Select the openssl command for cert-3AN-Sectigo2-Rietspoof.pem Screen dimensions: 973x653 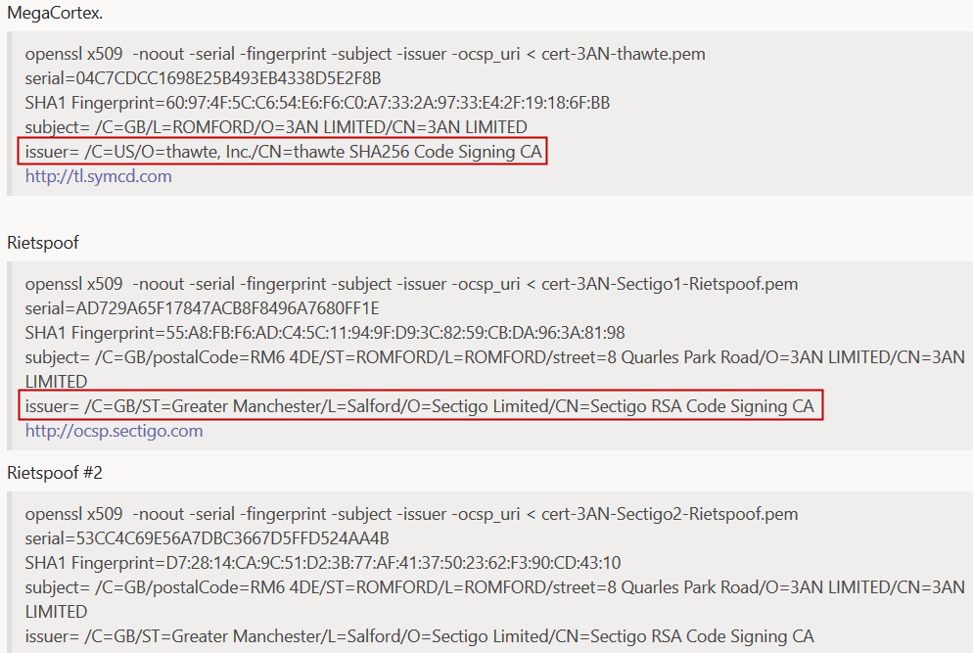coord(411,515)
